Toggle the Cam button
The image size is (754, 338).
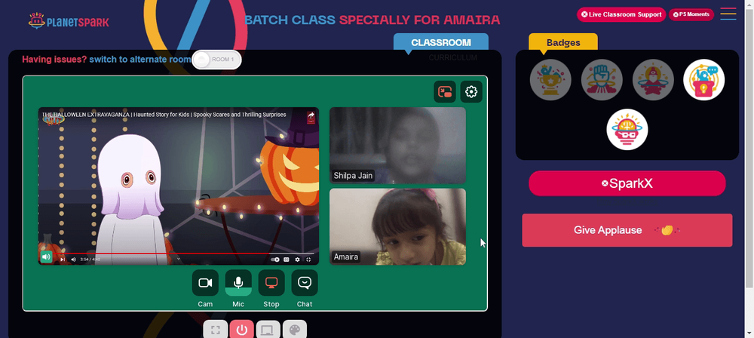pos(205,283)
